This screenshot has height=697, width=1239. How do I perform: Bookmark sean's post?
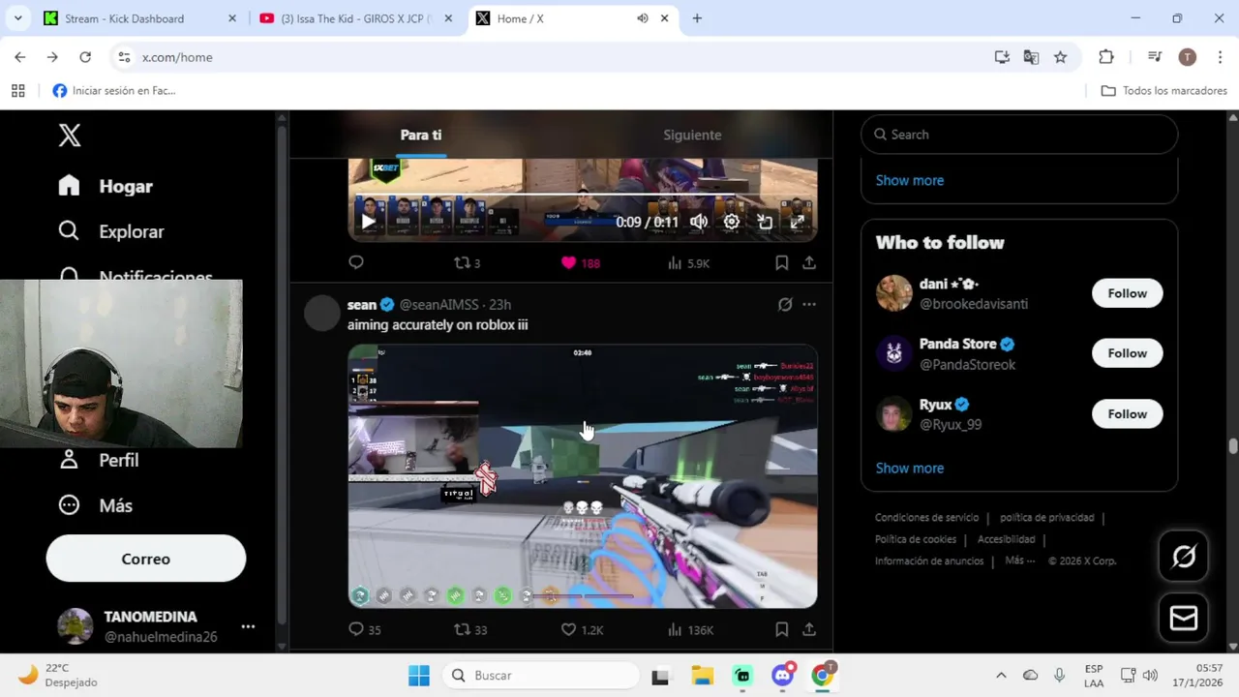pos(781,629)
